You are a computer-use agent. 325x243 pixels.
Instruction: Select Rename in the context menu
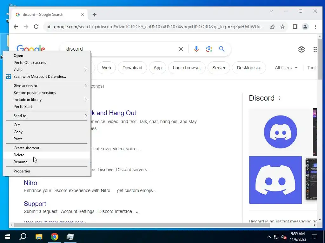point(47,162)
